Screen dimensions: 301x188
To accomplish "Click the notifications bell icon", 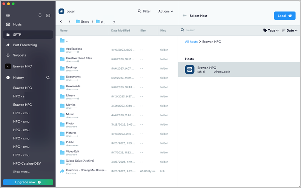I will tap(40, 15).
